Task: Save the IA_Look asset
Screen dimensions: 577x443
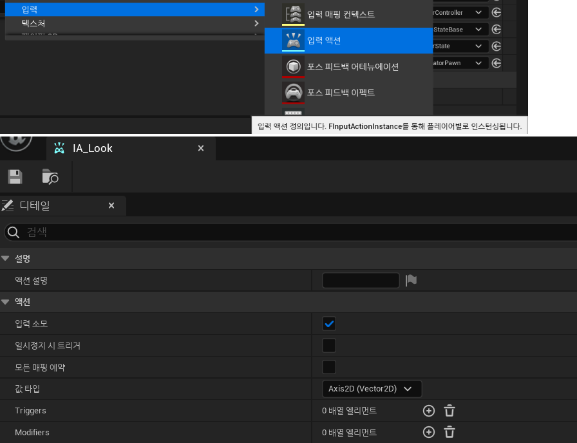Action: (15, 176)
